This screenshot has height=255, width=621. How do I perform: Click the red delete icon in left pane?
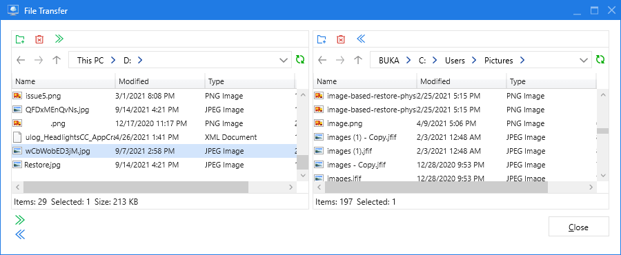click(39, 39)
